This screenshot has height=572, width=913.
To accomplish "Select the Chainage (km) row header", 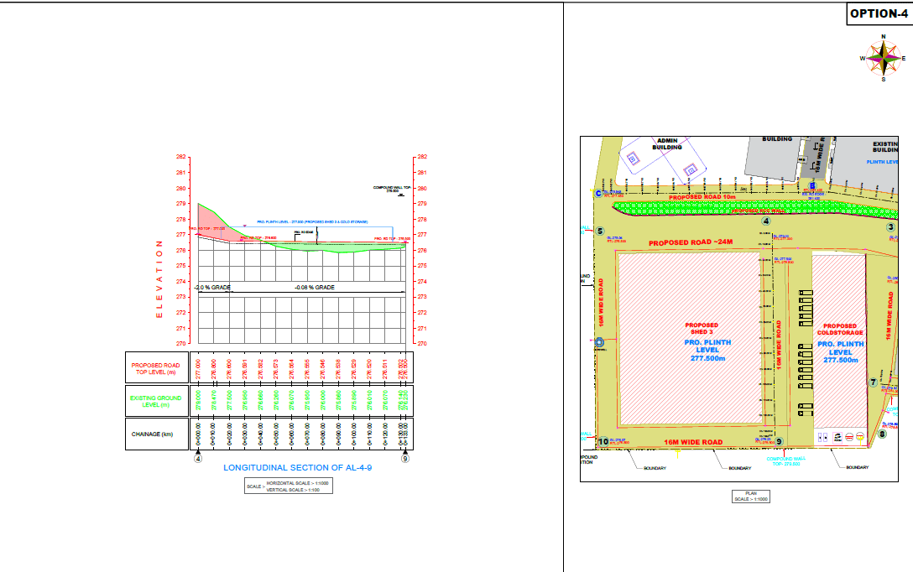I will point(155,434).
